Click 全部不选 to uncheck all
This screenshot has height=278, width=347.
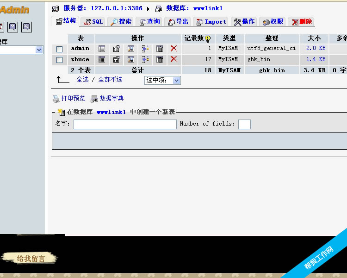tap(110, 79)
